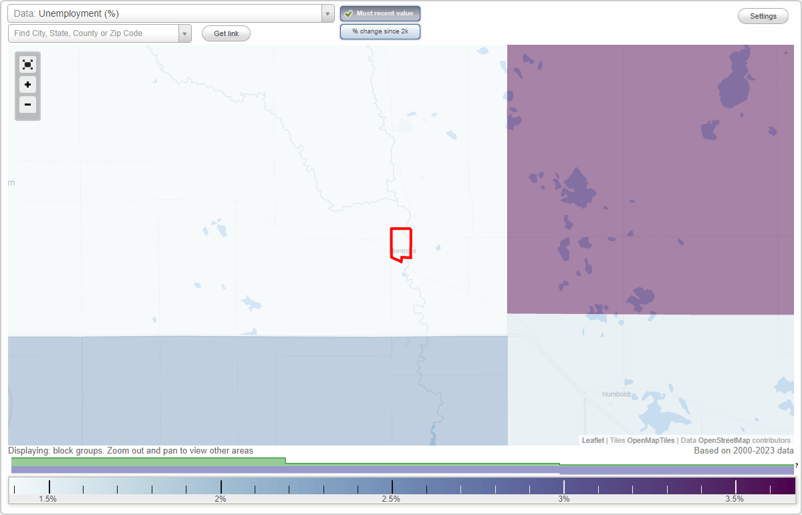Screen dimensions: 802x515
Task: Open the Settings panel
Action: pyautogui.click(x=763, y=15)
